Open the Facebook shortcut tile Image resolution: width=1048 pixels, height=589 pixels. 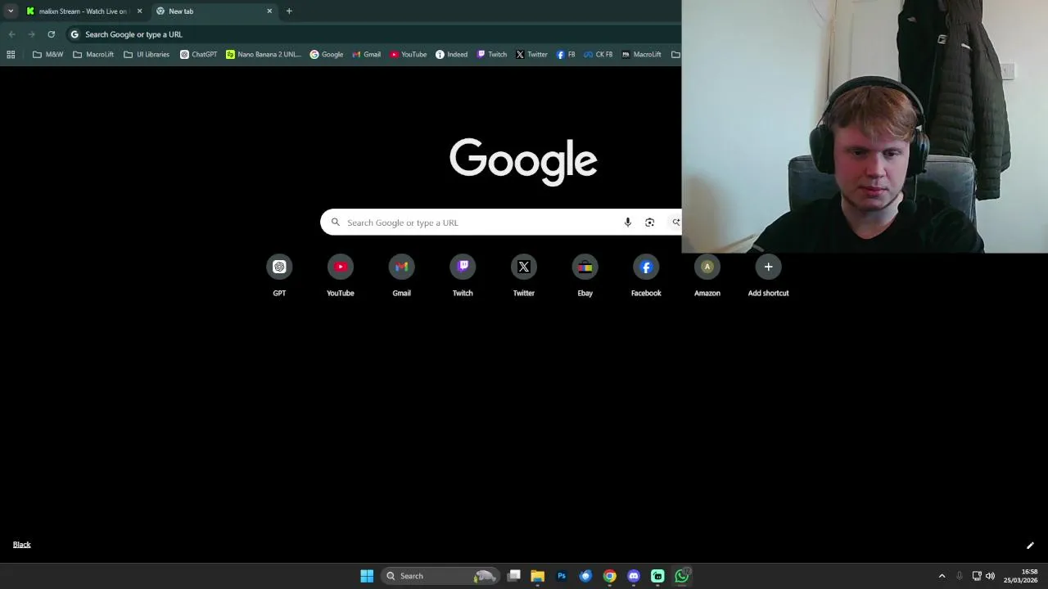646,276
